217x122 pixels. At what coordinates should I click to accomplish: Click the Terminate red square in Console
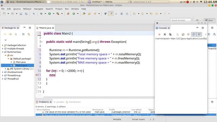pyautogui.click(x=159, y=34)
